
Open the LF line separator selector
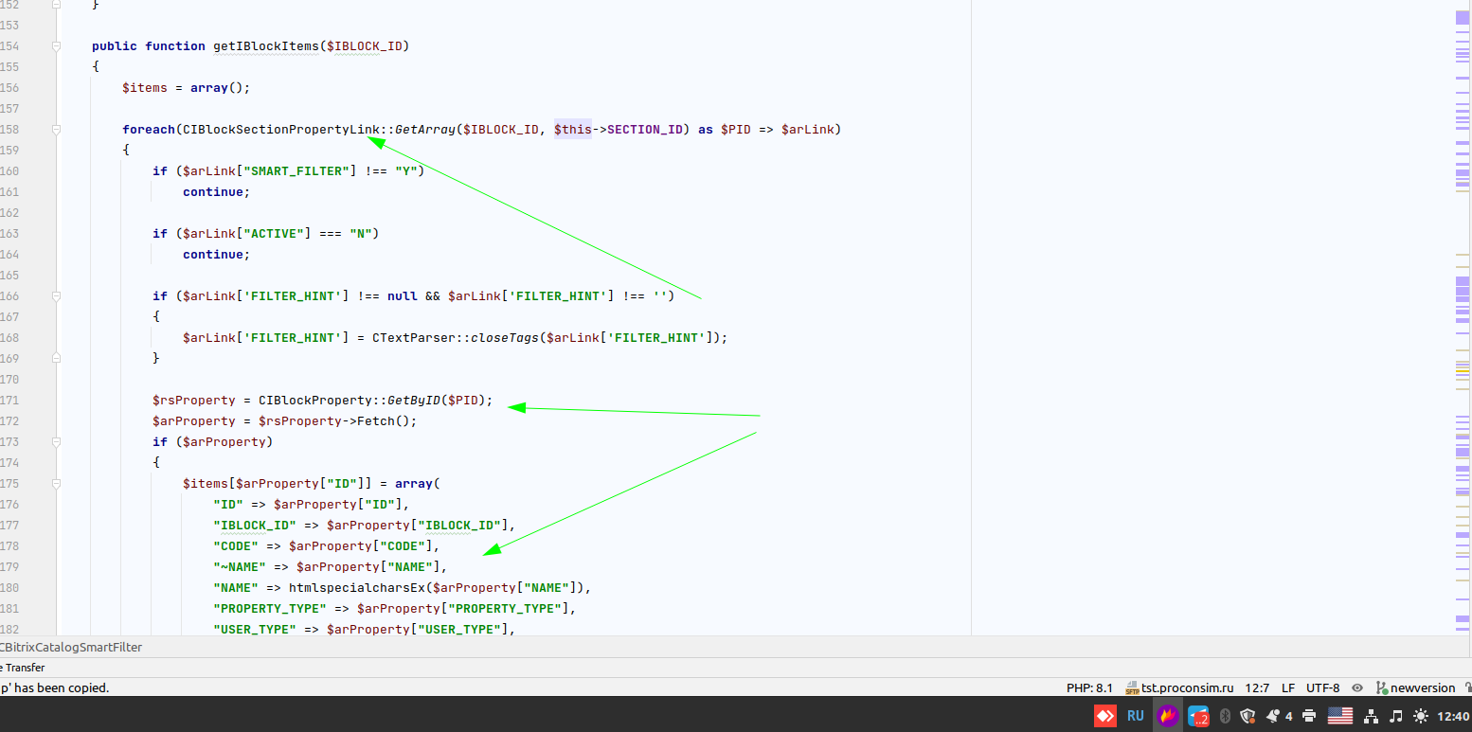point(1288,688)
